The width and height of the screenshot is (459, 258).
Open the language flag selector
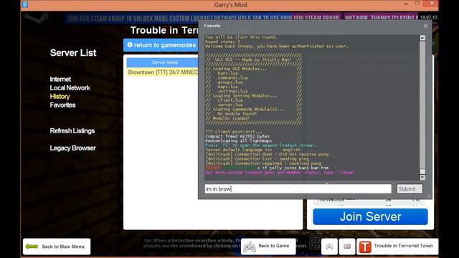tap(347, 247)
